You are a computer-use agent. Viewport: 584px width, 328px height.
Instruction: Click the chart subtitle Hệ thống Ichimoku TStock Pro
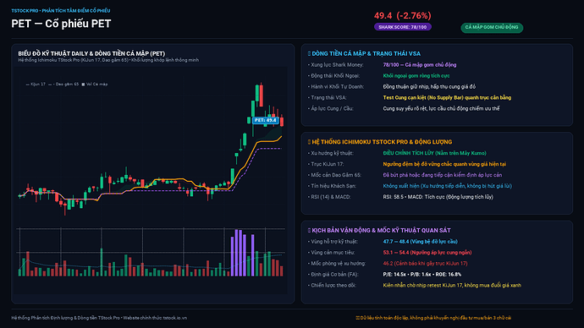click(x=108, y=60)
